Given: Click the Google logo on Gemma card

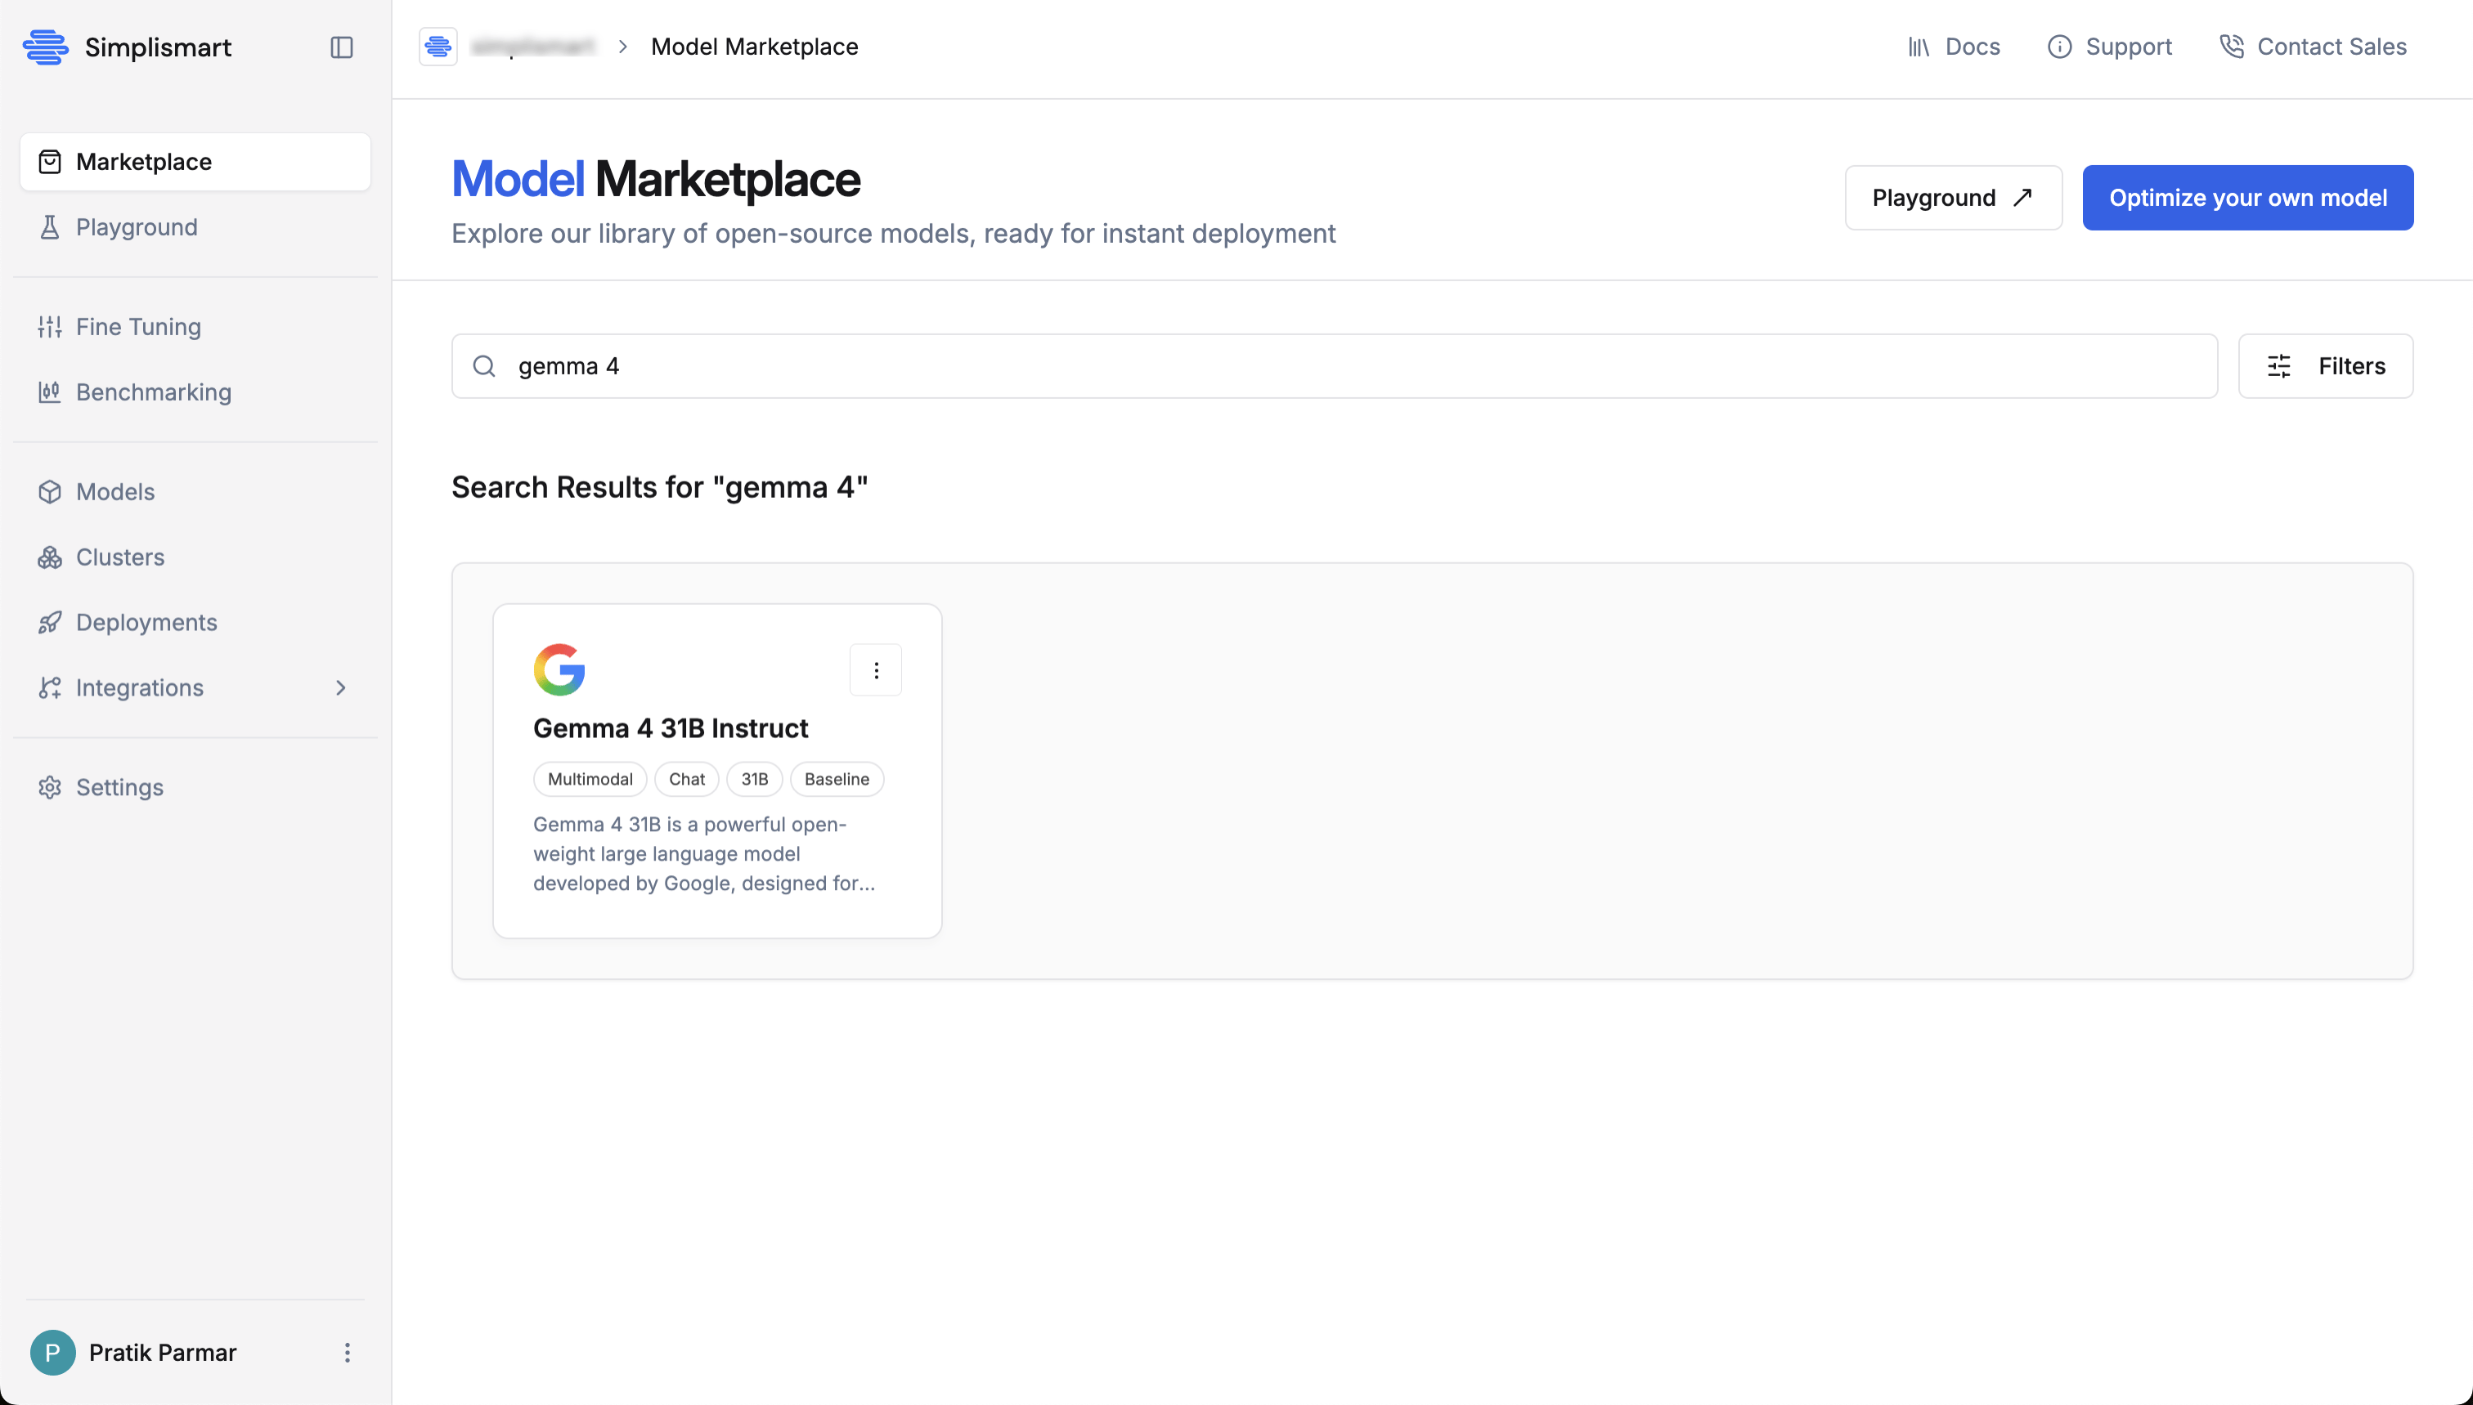Looking at the screenshot, I should tap(560, 669).
